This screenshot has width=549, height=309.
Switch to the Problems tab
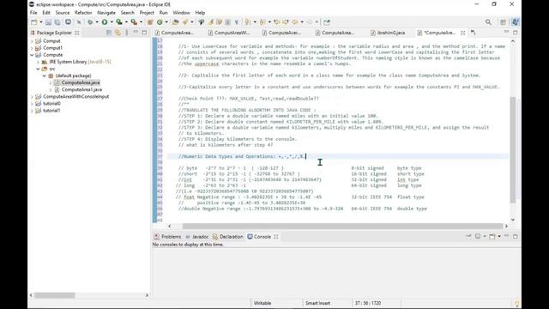(167, 237)
